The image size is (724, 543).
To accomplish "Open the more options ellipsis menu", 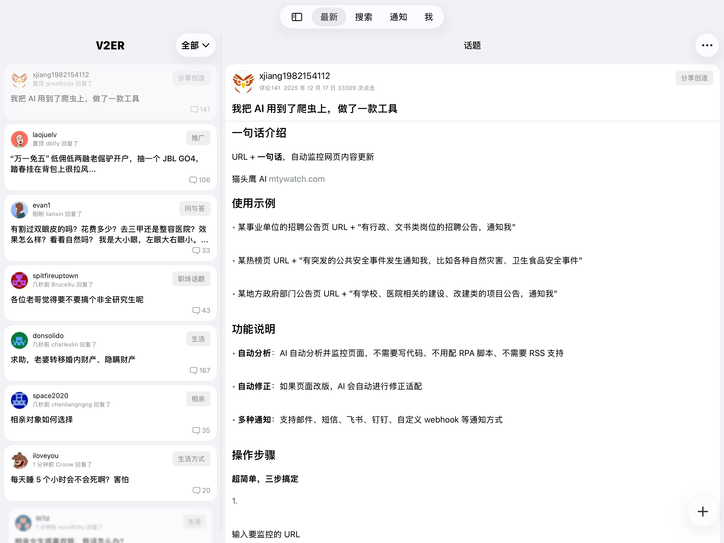I will [x=707, y=45].
